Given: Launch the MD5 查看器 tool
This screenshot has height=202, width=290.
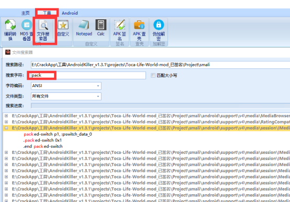Looking at the screenshot, I should click(x=27, y=30).
